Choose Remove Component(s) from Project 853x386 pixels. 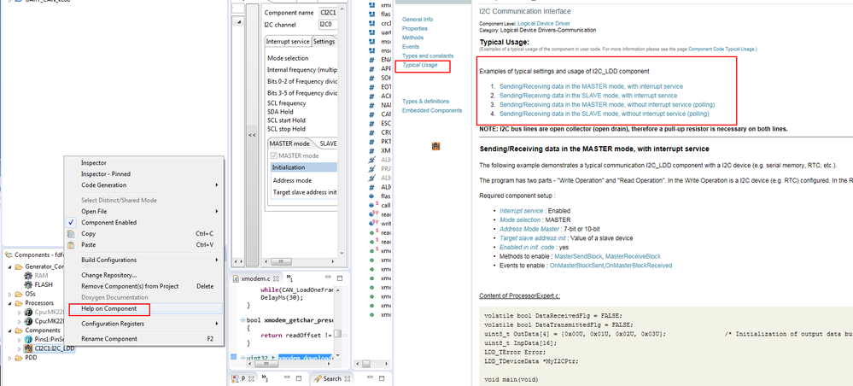point(143,286)
